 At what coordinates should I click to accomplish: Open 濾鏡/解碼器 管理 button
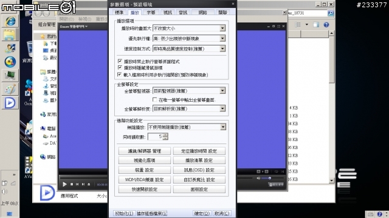pos(145,151)
